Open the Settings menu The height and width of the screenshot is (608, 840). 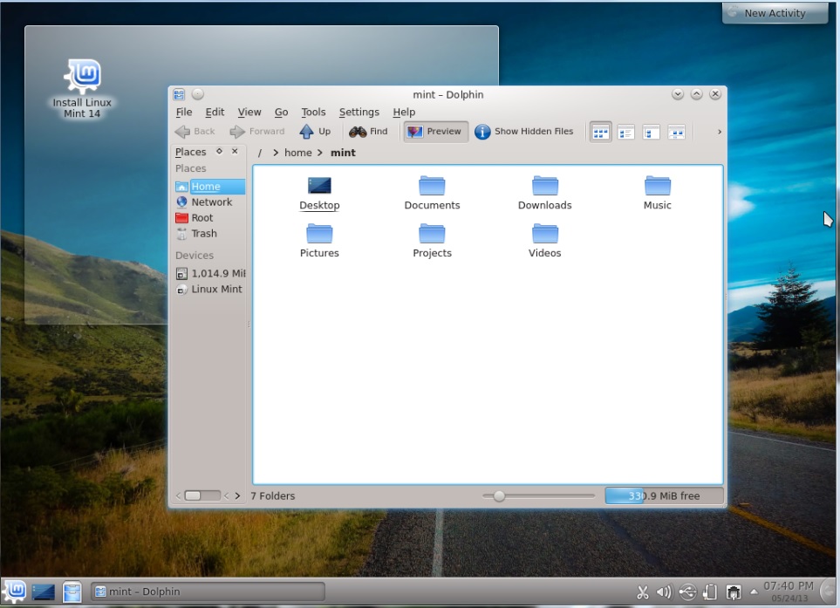point(359,112)
